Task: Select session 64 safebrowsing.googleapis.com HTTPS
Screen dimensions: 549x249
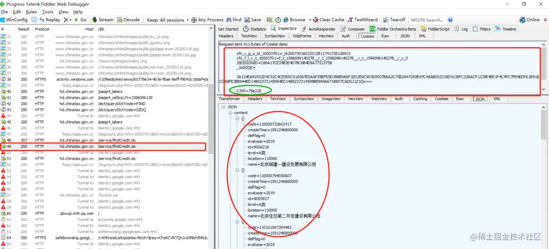Action: 104,238
